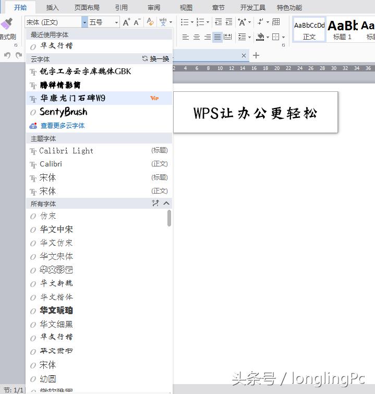Close the document tab
The height and width of the screenshot is (394, 375).
pos(244,55)
